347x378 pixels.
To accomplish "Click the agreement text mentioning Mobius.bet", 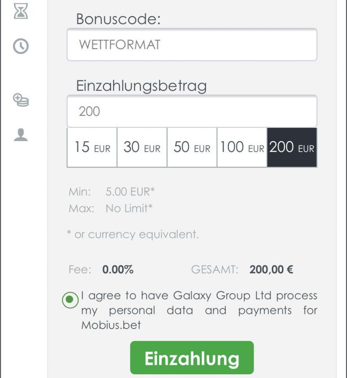I will pos(199,310).
